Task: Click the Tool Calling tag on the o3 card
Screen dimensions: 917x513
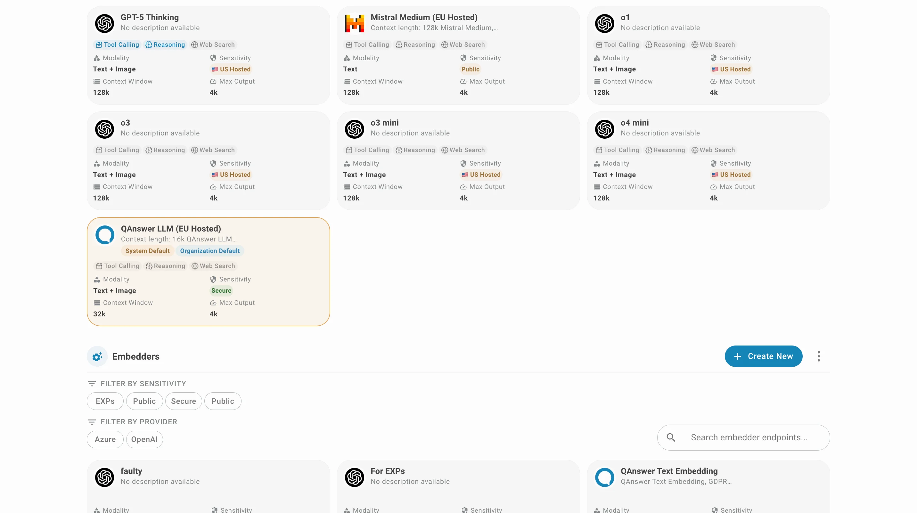Action: point(118,150)
